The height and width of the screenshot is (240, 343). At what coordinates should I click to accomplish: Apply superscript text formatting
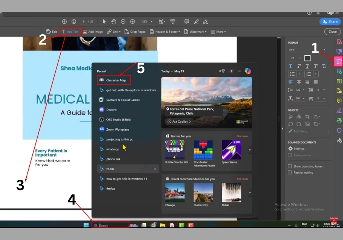click(316, 66)
